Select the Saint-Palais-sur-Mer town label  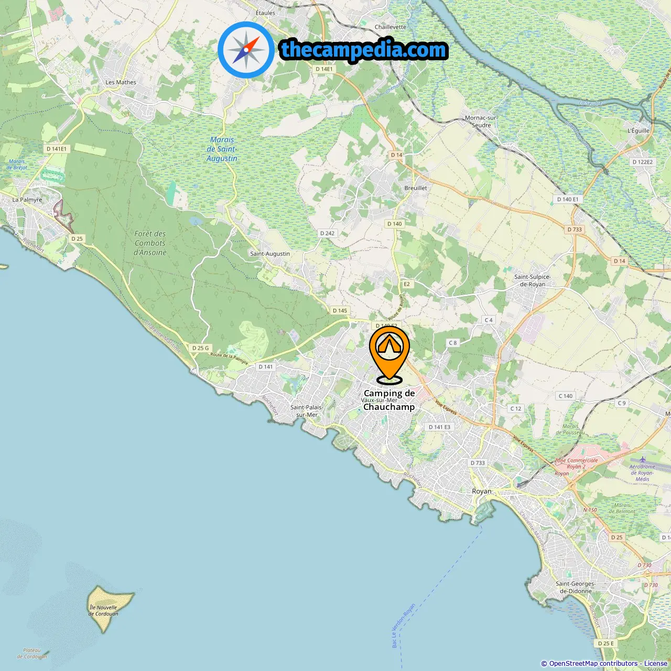click(307, 411)
